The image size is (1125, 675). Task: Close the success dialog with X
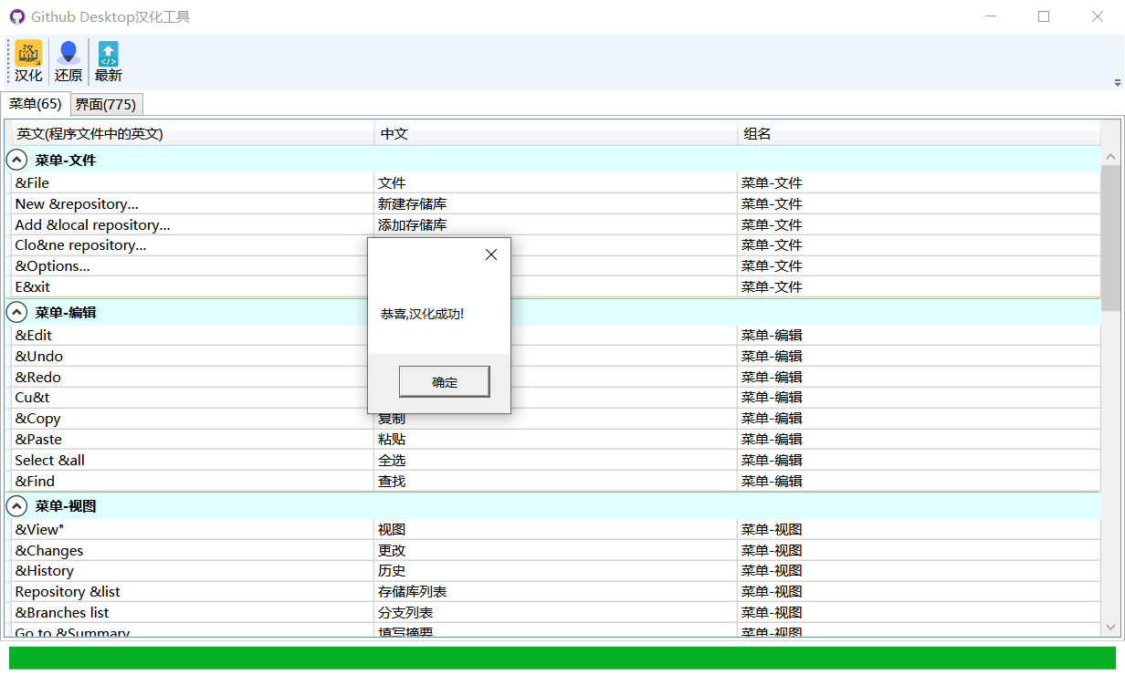491,255
